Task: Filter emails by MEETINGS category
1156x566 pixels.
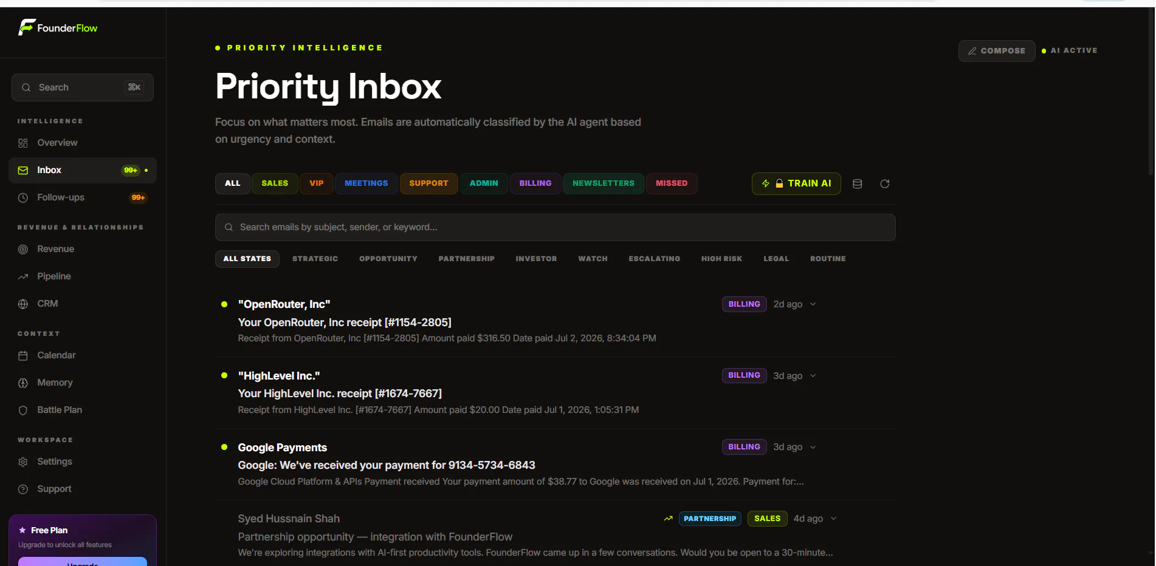Action: [366, 183]
